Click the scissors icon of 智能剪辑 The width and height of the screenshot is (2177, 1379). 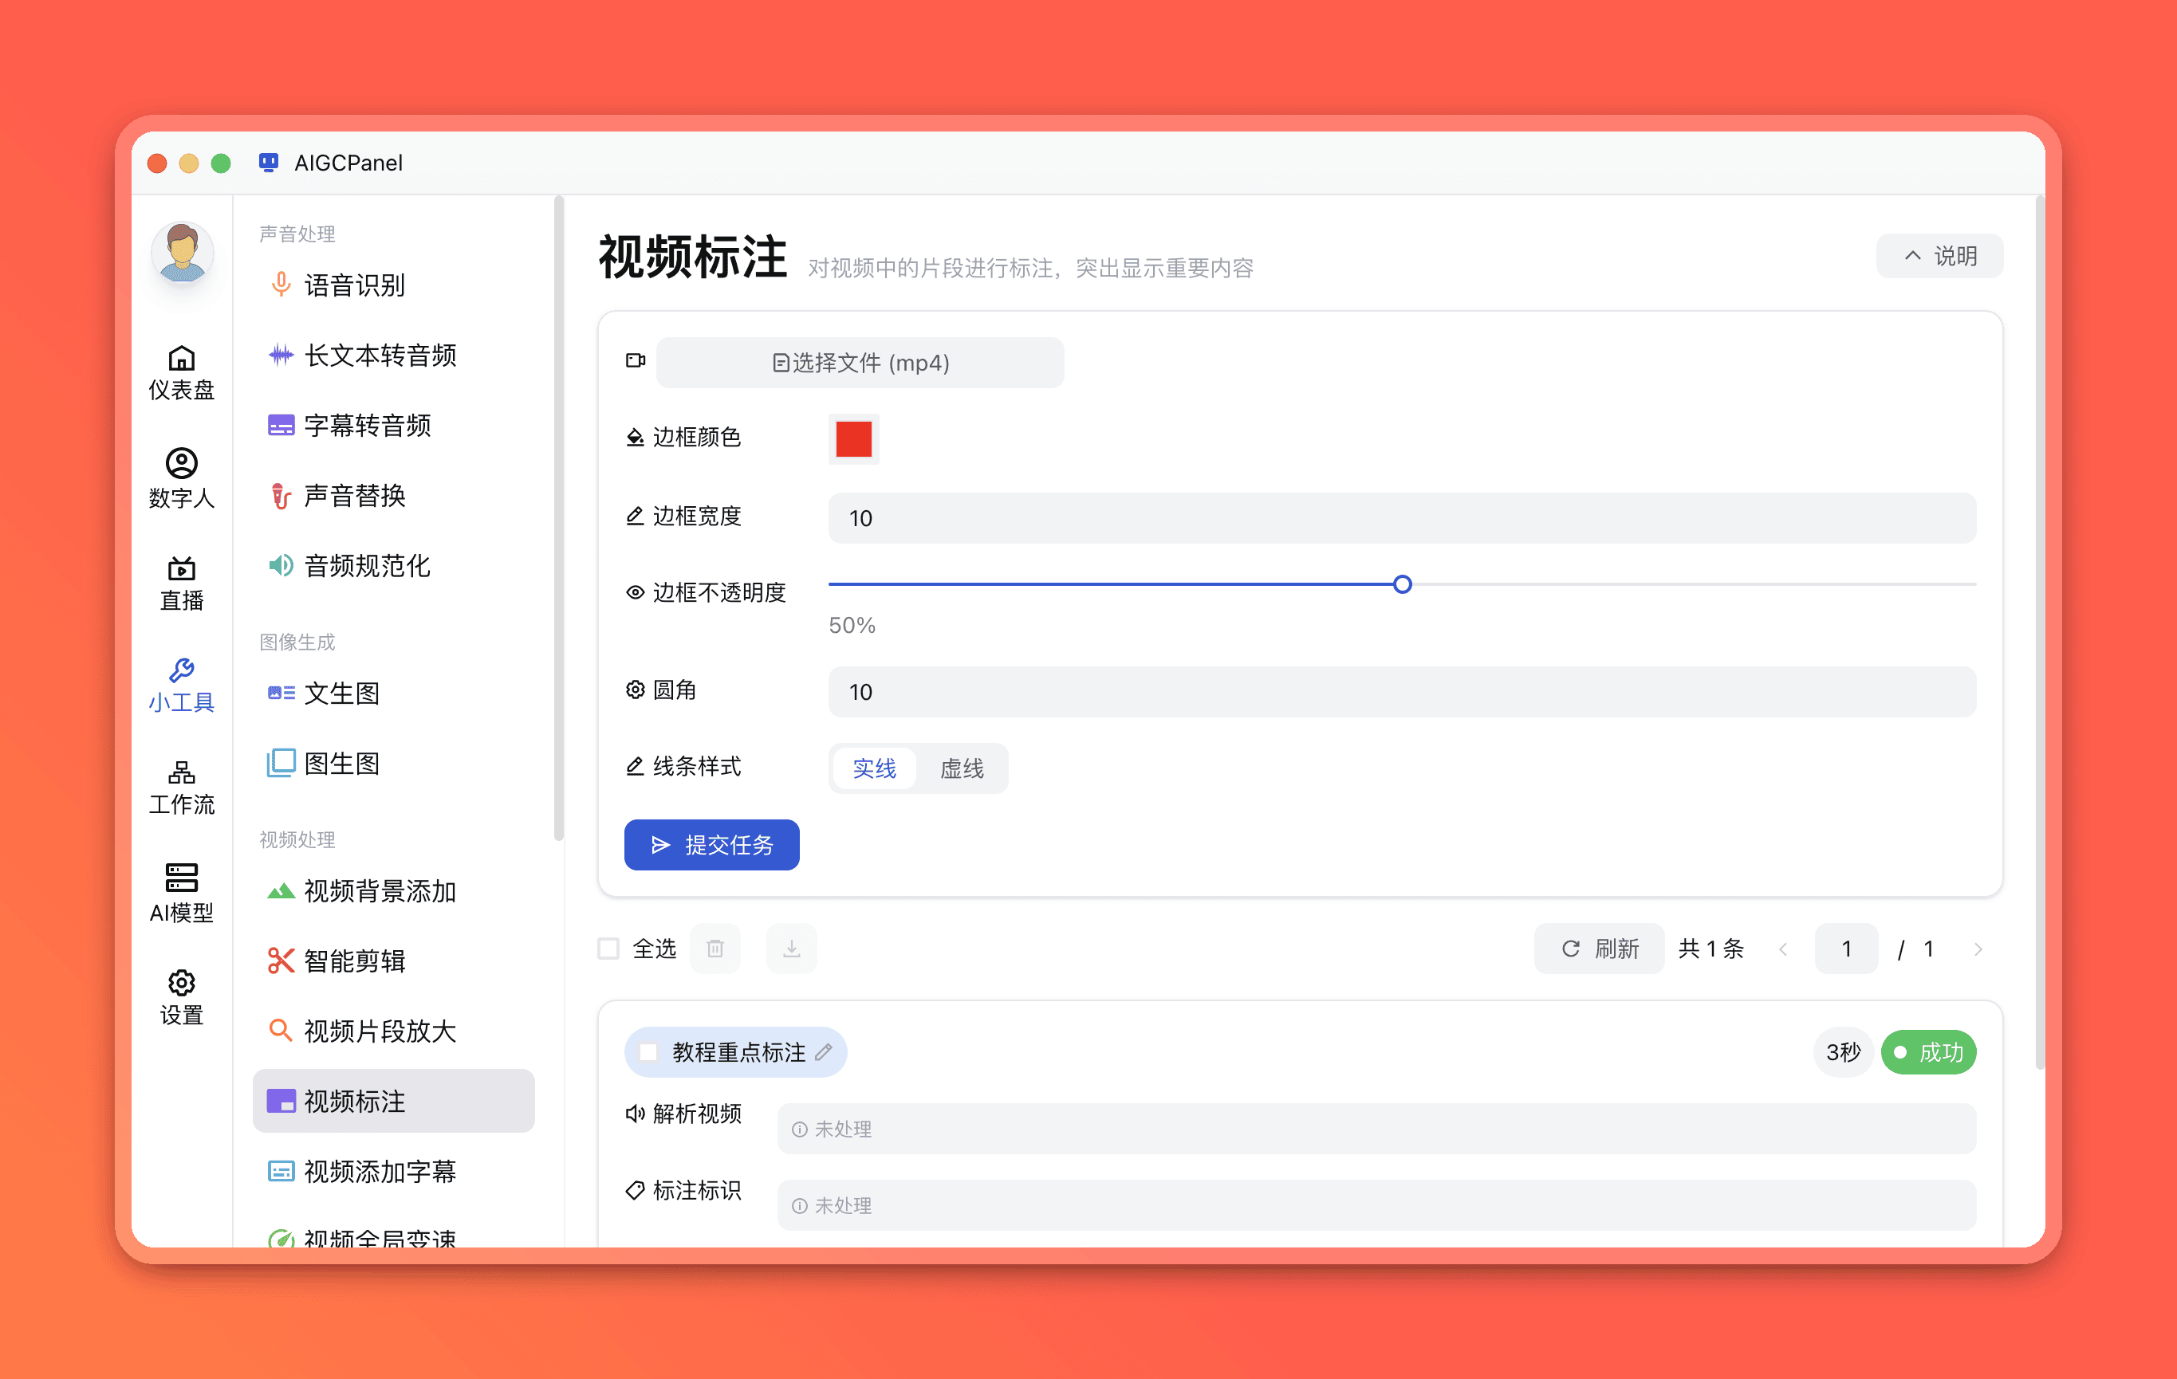281,961
